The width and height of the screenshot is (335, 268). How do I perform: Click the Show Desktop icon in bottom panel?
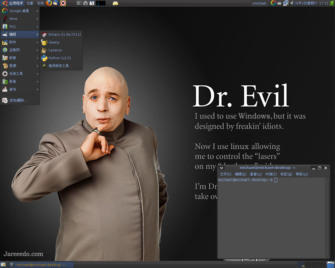click(3, 265)
